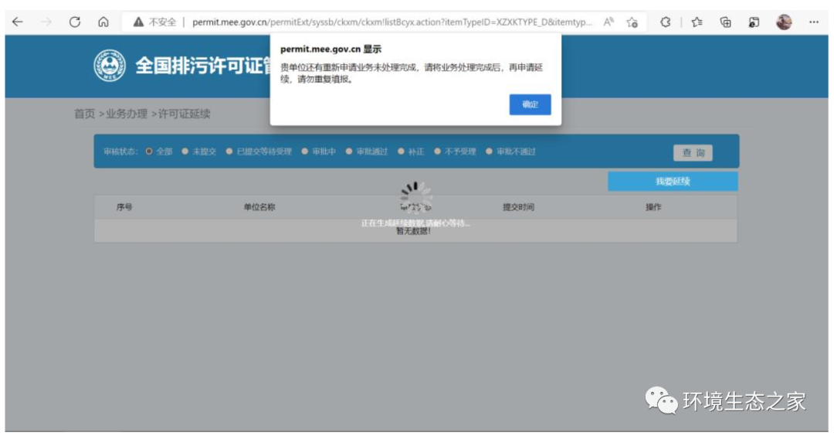Open the browser settings and more menu
The width and height of the screenshot is (834, 439).
813,22
